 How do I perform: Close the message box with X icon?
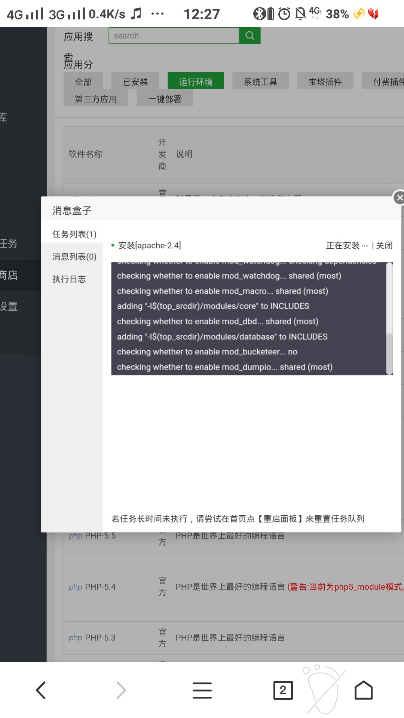click(399, 197)
